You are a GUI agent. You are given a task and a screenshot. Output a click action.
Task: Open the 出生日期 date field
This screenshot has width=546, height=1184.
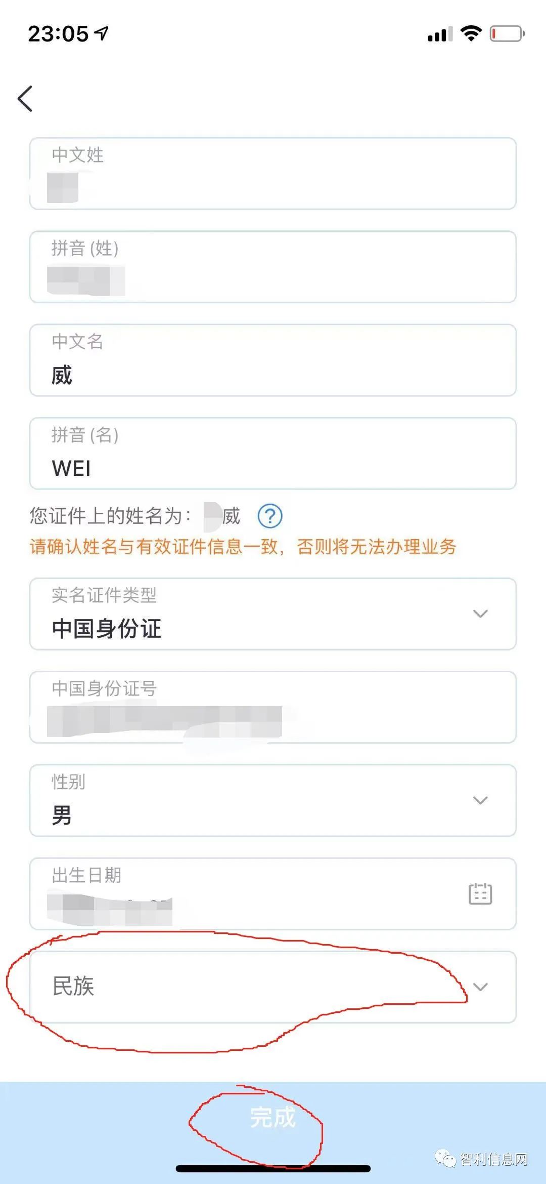pos(273,893)
